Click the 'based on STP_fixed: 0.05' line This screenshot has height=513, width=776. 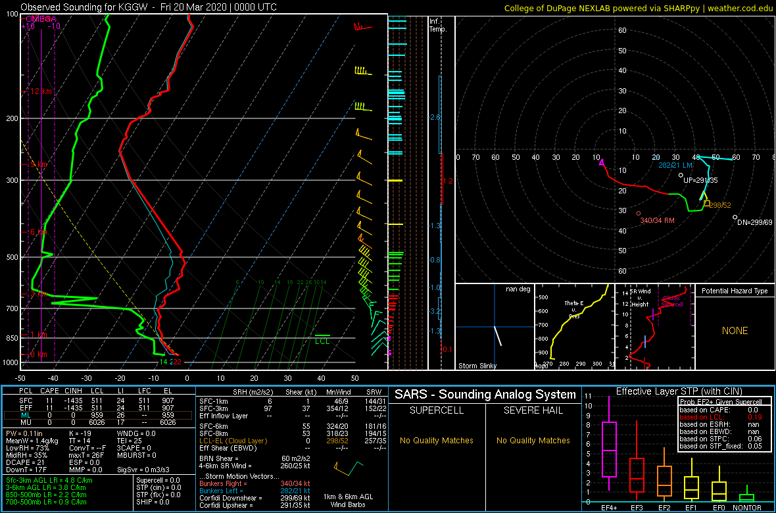pos(721,445)
